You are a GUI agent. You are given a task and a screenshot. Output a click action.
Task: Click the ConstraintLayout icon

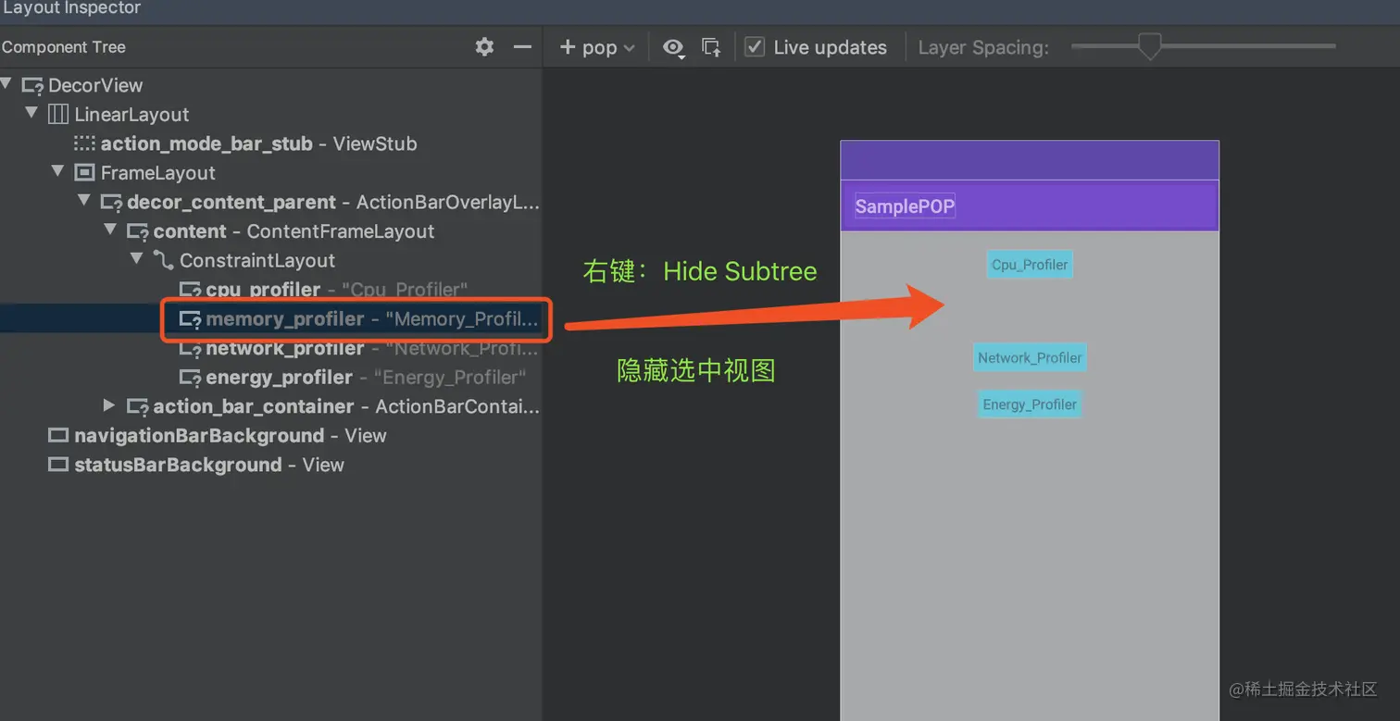tap(162, 260)
